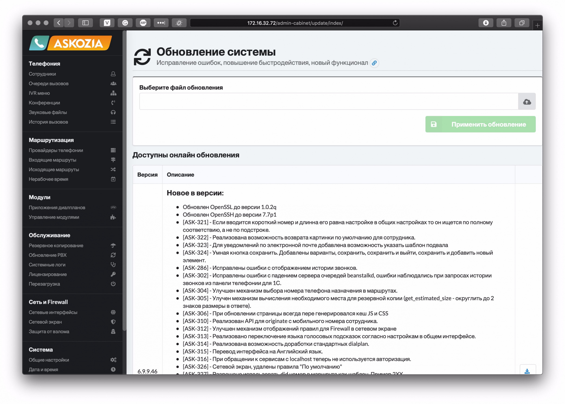Reload the page with the refresh icon
565x404 pixels.
tap(395, 23)
